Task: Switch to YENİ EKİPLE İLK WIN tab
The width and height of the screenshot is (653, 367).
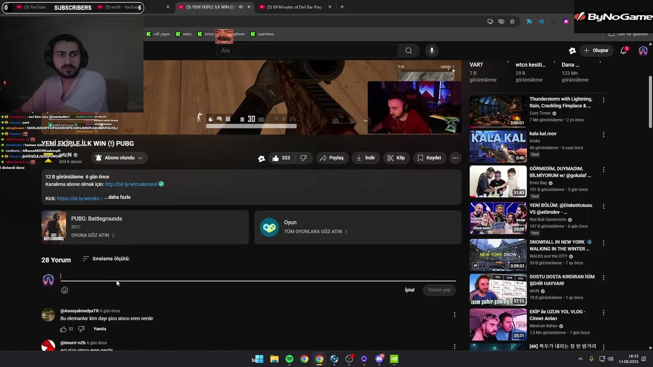Action: [x=213, y=7]
